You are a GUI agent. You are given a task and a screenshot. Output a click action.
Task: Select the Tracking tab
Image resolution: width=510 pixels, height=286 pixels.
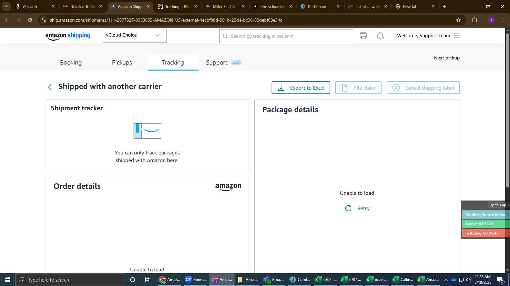point(173,63)
